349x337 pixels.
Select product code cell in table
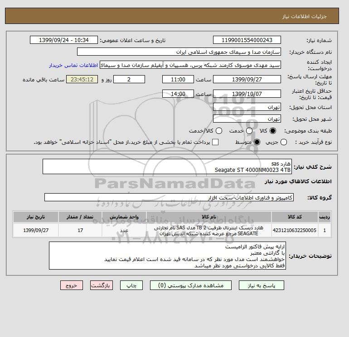coord(295,230)
